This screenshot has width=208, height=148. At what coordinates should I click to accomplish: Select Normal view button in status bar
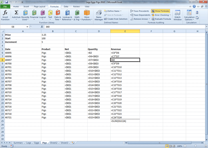click(x=167, y=146)
